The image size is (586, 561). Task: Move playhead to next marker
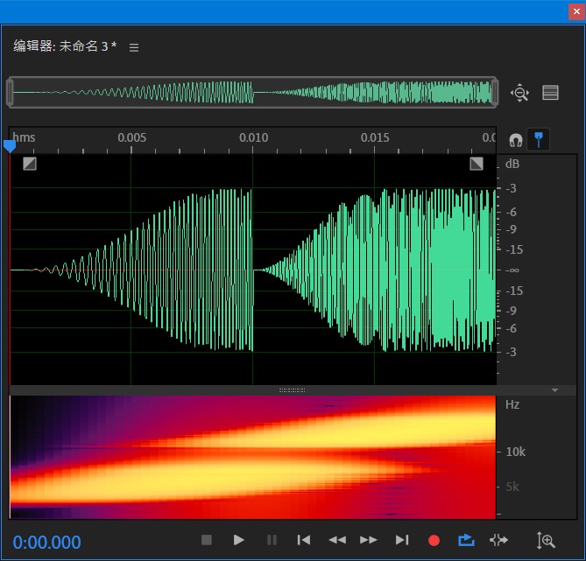coord(402,540)
